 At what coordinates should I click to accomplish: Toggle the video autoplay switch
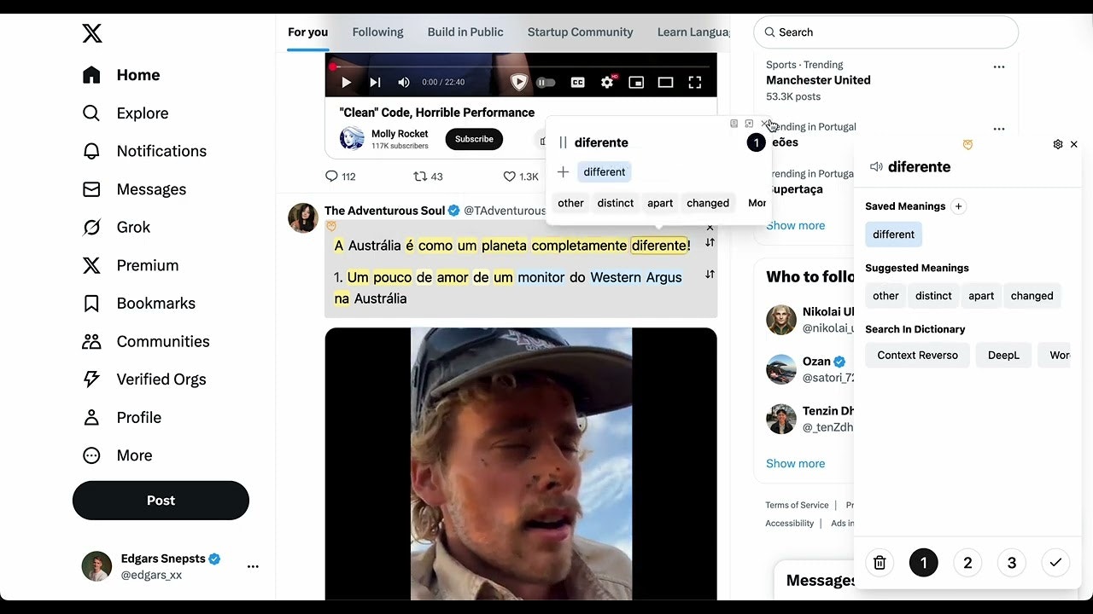[546, 83]
